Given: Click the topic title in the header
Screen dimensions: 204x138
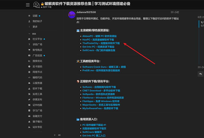Looking at the screenshot, I should tap(87, 4).
